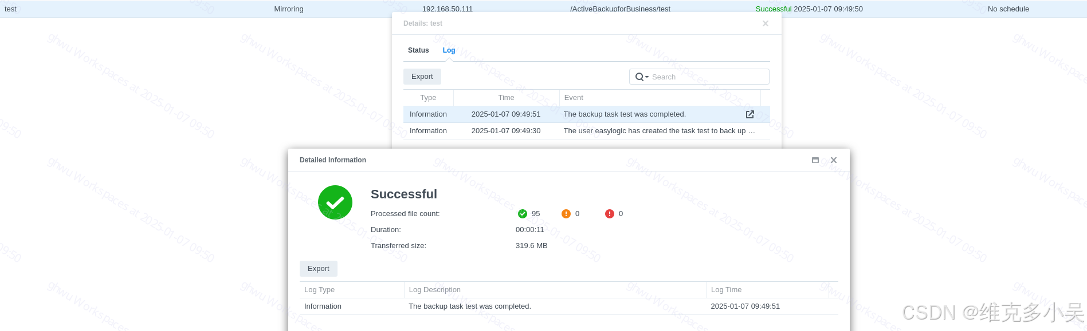Click the Log Description column header
1087x331 pixels.
555,290
